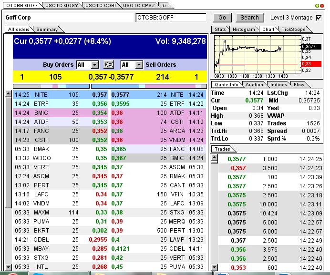330x275 pixels.
Task: Click the 0,3577 current price chart label
Action: [311, 47]
